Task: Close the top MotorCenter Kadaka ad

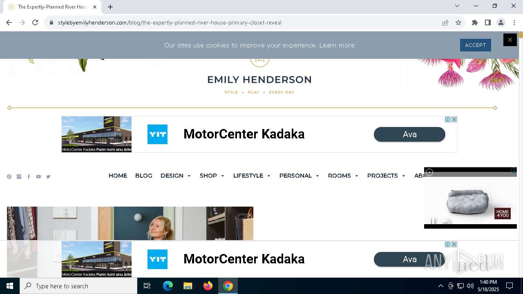Action: pos(454,120)
